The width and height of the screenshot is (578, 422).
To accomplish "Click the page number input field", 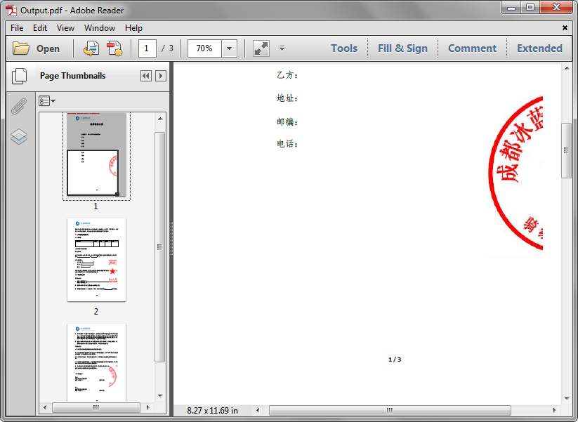I will (147, 48).
